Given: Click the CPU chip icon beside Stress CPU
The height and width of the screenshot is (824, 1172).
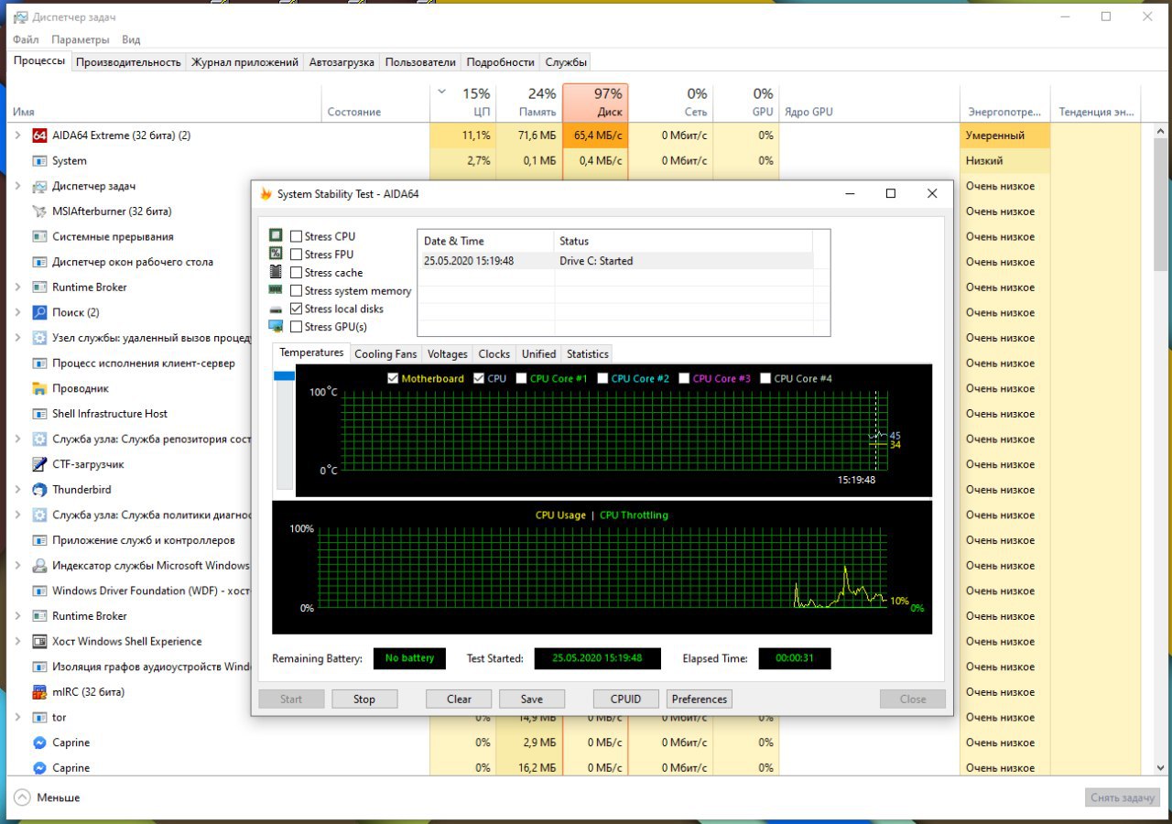Looking at the screenshot, I should [x=276, y=236].
